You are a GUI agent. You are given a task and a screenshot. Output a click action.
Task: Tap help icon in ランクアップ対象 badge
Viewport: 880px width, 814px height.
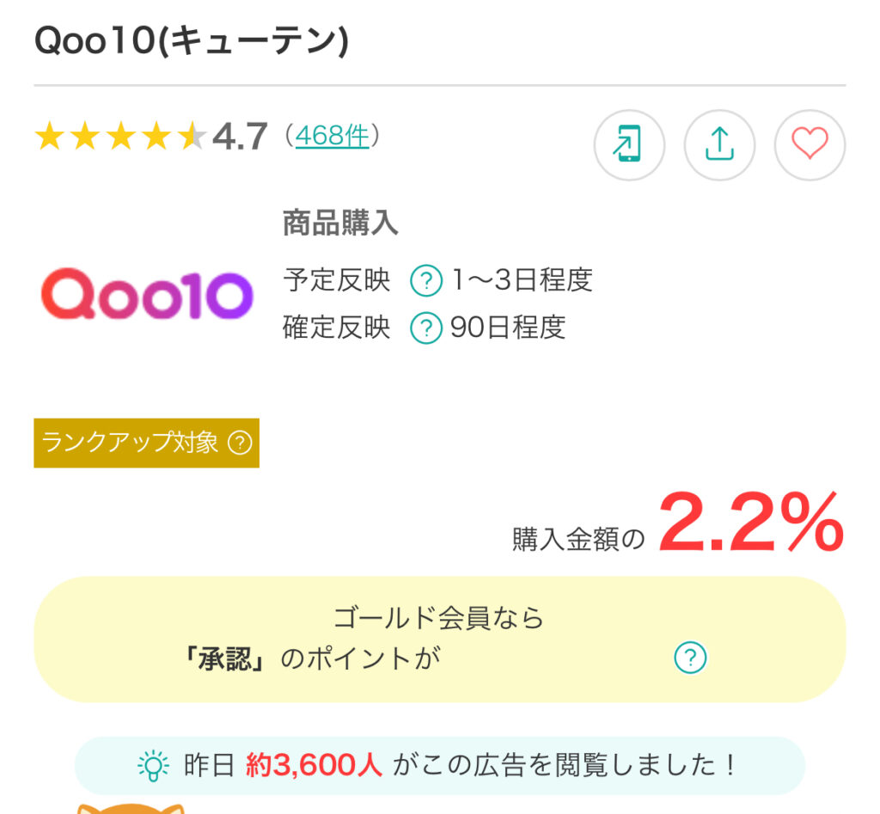pos(240,443)
